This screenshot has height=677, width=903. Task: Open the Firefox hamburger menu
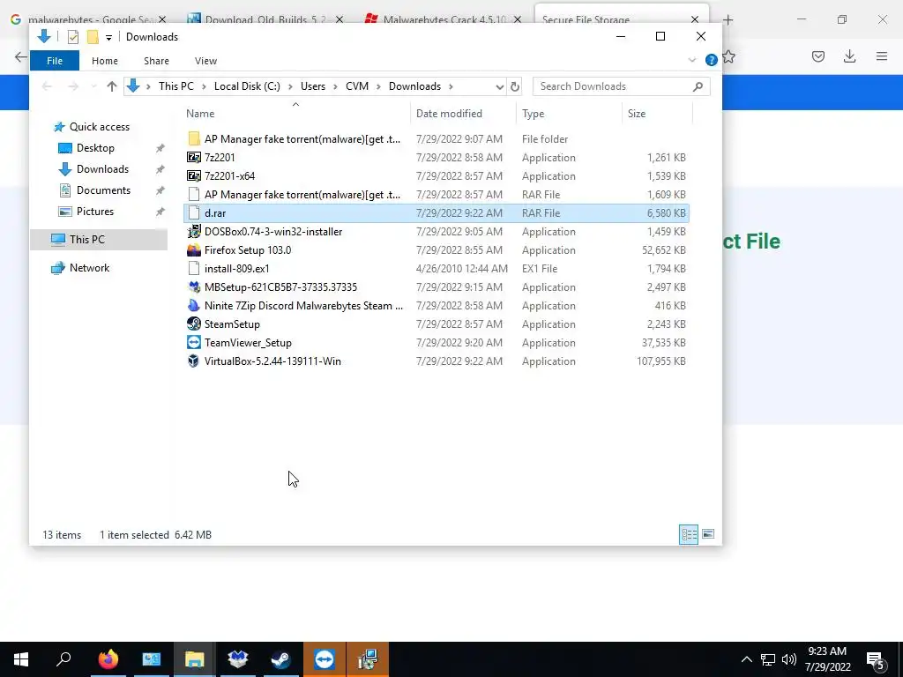click(882, 56)
